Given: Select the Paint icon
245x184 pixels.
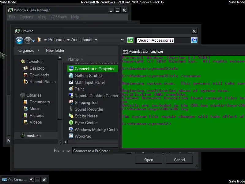Looking at the screenshot, I should click(71, 89).
